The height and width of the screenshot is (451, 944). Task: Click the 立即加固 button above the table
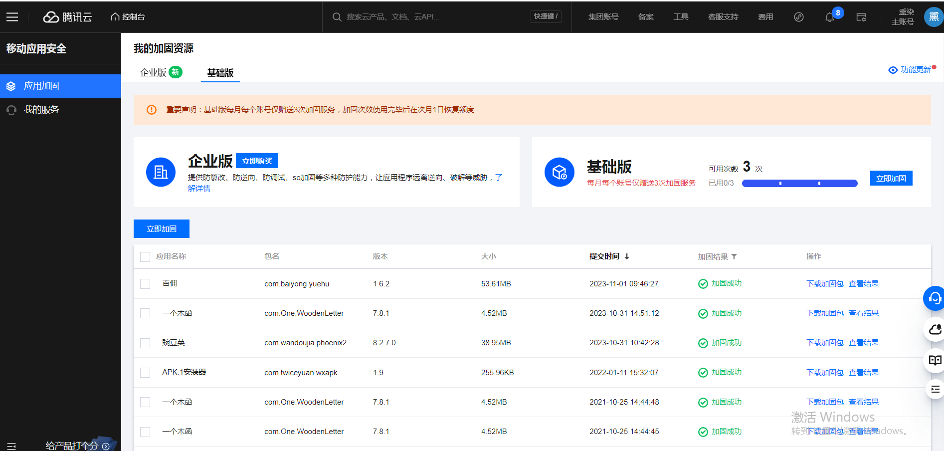pos(162,229)
